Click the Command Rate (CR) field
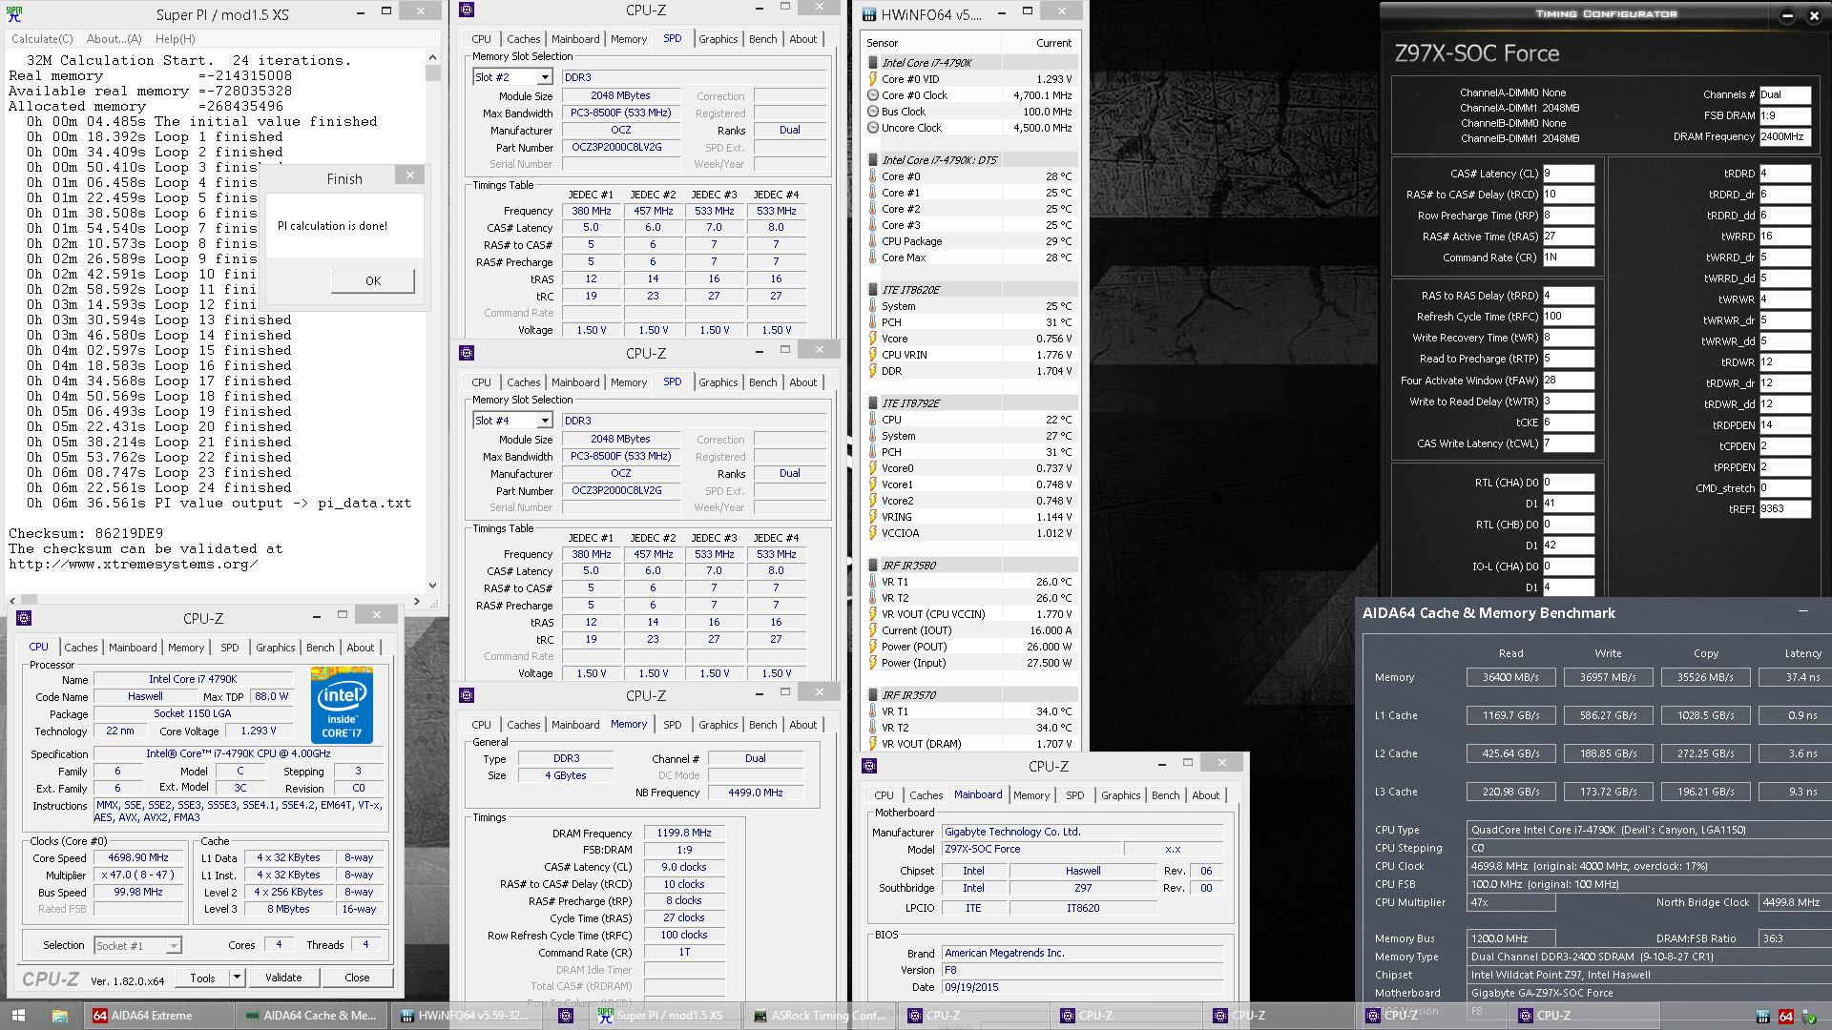The height and width of the screenshot is (1030, 1832). click(x=1568, y=257)
